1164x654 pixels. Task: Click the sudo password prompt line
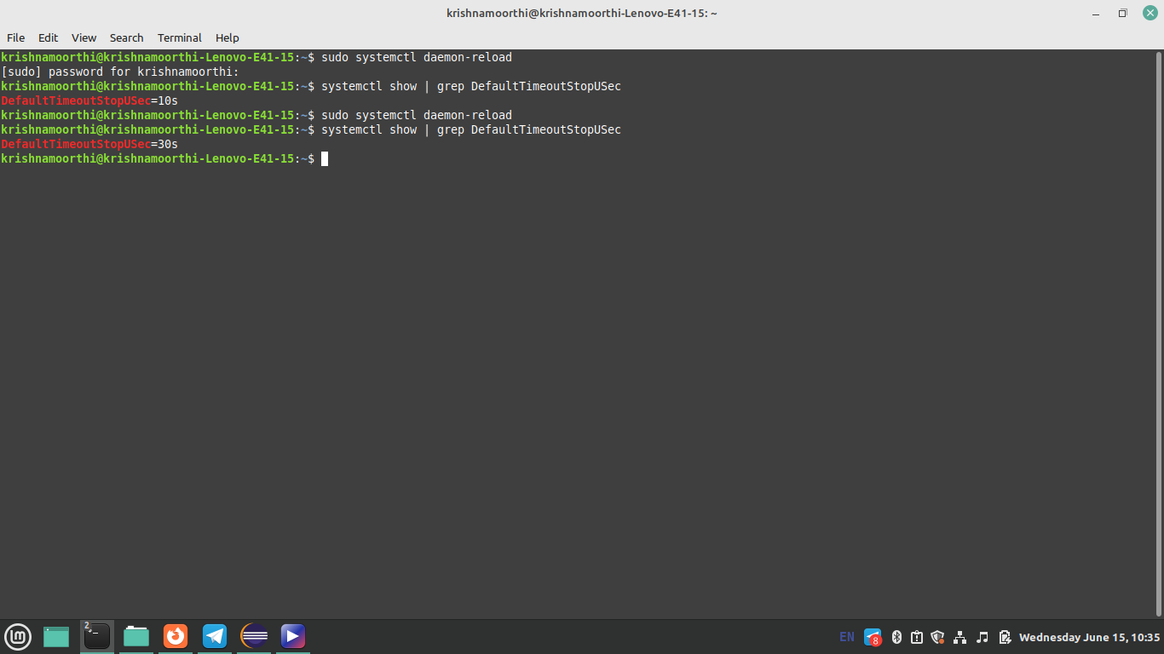[x=120, y=72]
